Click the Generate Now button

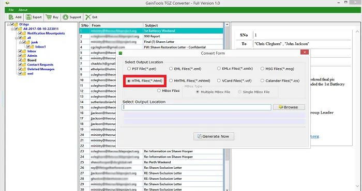click(214, 136)
